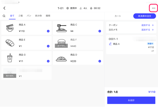Switch to the カート tab
158x110 pixels.
[118, 16]
